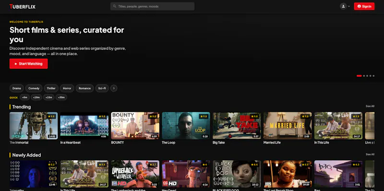Select the under 30 minutes quick filter

[x=61, y=97]
